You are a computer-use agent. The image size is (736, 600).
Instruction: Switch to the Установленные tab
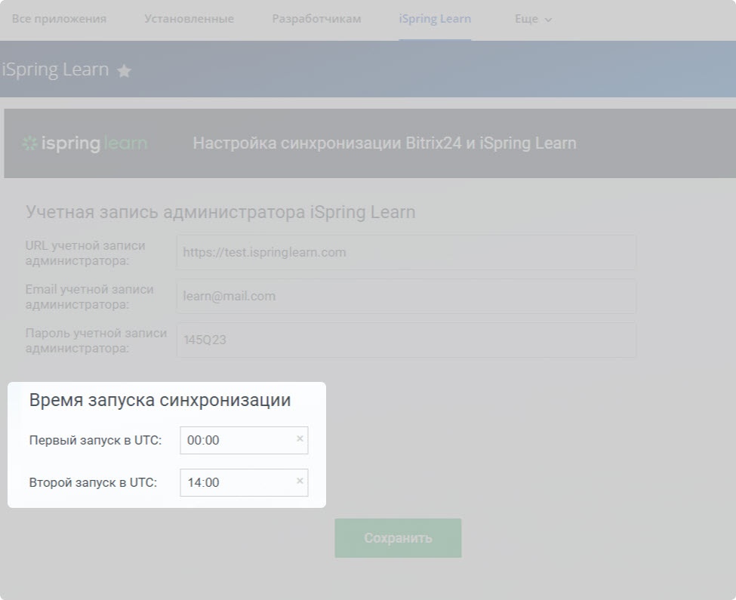(x=189, y=19)
